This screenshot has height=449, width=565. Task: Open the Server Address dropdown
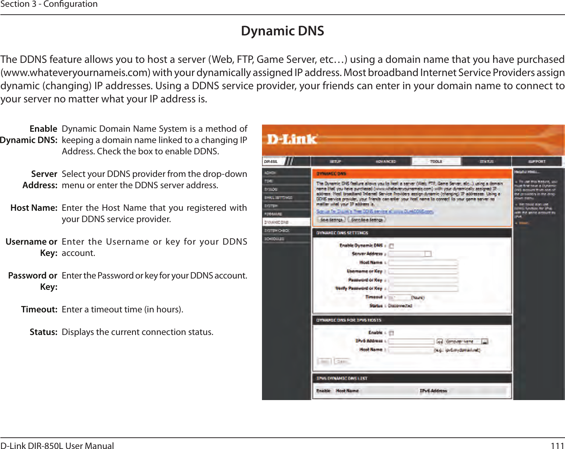pyautogui.click(x=410, y=254)
